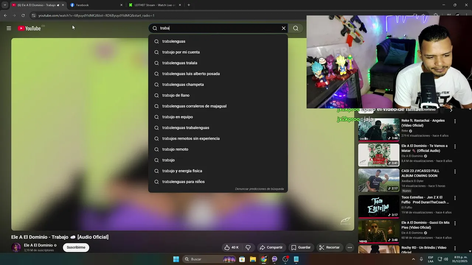Like the video with thumbs up 40 K
Viewport: 472px width, 265px height.
232,247
